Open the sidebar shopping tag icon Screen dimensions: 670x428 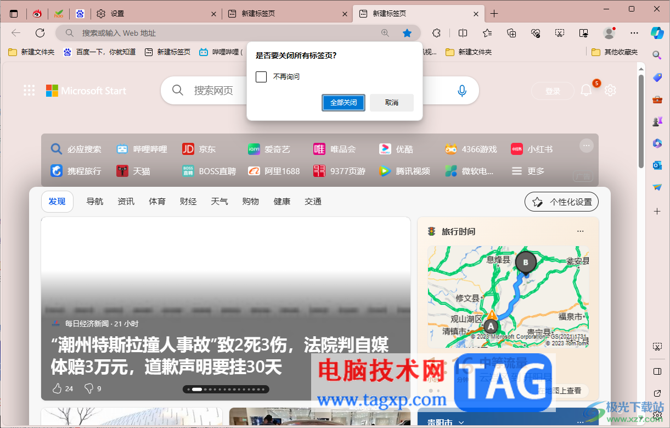657,77
